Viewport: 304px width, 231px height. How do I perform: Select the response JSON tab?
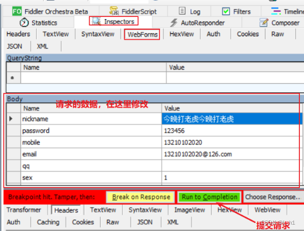145,222
